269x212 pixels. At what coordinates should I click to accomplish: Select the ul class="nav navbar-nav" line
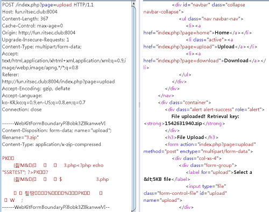click(211, 19)
